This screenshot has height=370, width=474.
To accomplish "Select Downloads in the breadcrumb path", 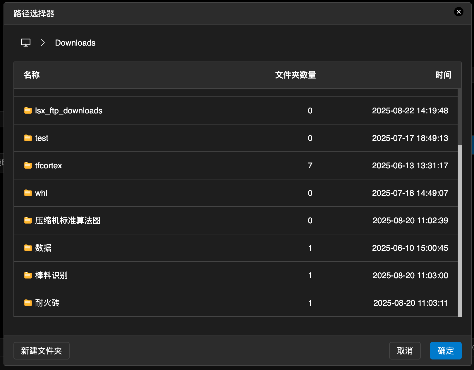I will (x=75, y=43).
